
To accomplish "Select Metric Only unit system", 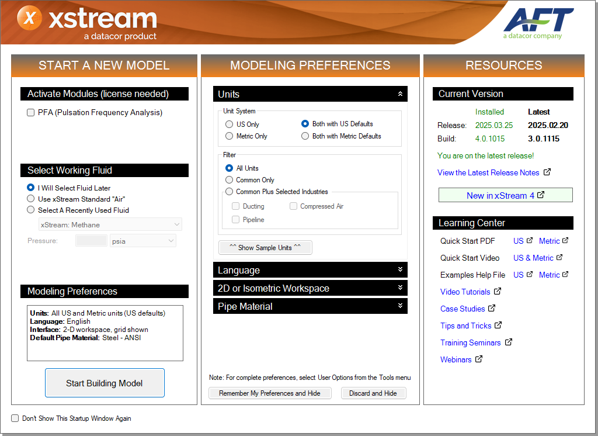I will pos(229,136).
